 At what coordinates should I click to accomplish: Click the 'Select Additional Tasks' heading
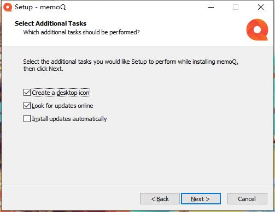[x=50, y=23]
